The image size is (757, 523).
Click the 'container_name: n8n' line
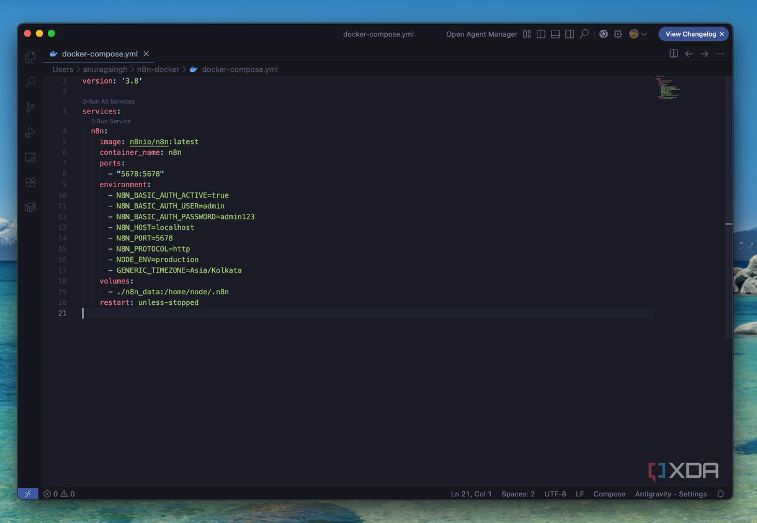pos(140,152)
